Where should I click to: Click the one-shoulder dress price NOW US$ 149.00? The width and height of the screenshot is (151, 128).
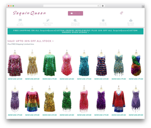[x=84, y=115]
